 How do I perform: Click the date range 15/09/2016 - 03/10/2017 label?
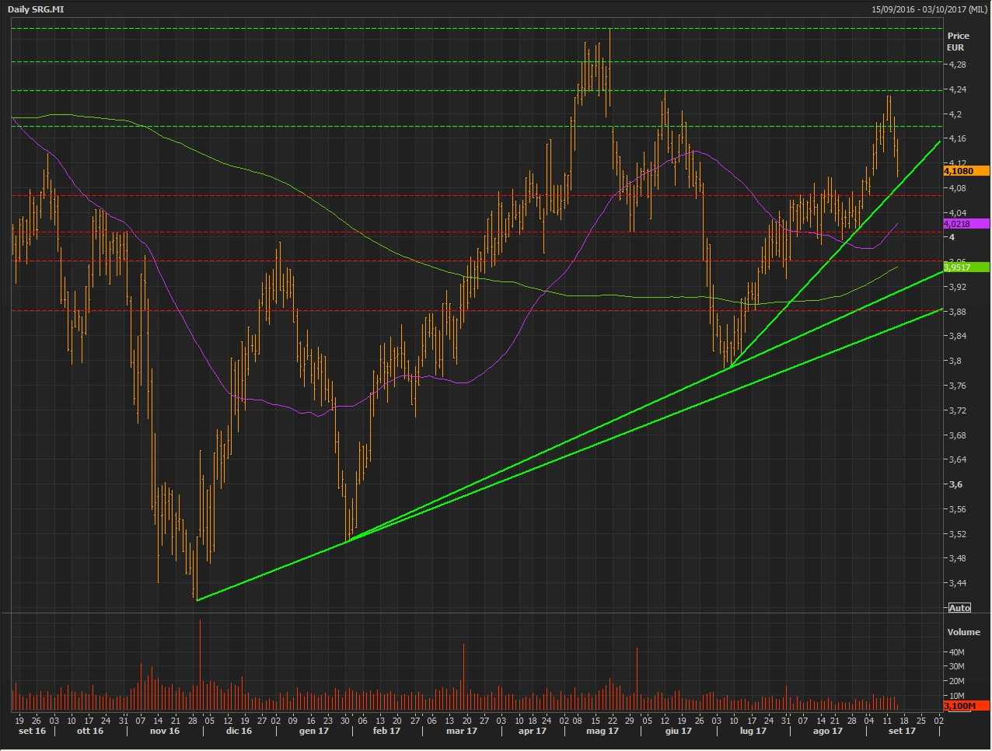[x=928, y=9]
